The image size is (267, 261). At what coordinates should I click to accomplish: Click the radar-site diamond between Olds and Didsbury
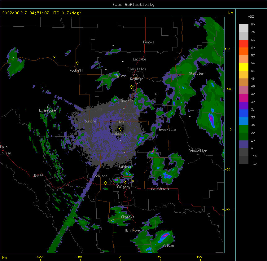pos(120,129)
